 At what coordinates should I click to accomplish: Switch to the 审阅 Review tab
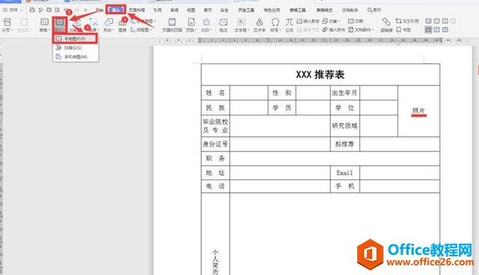[174, 10]
